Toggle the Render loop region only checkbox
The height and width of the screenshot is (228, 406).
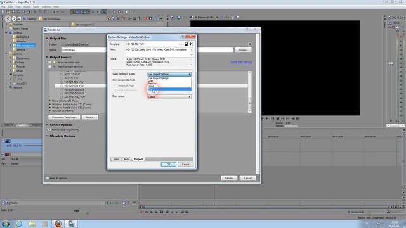pyautogui.click(x=49, y=130)
